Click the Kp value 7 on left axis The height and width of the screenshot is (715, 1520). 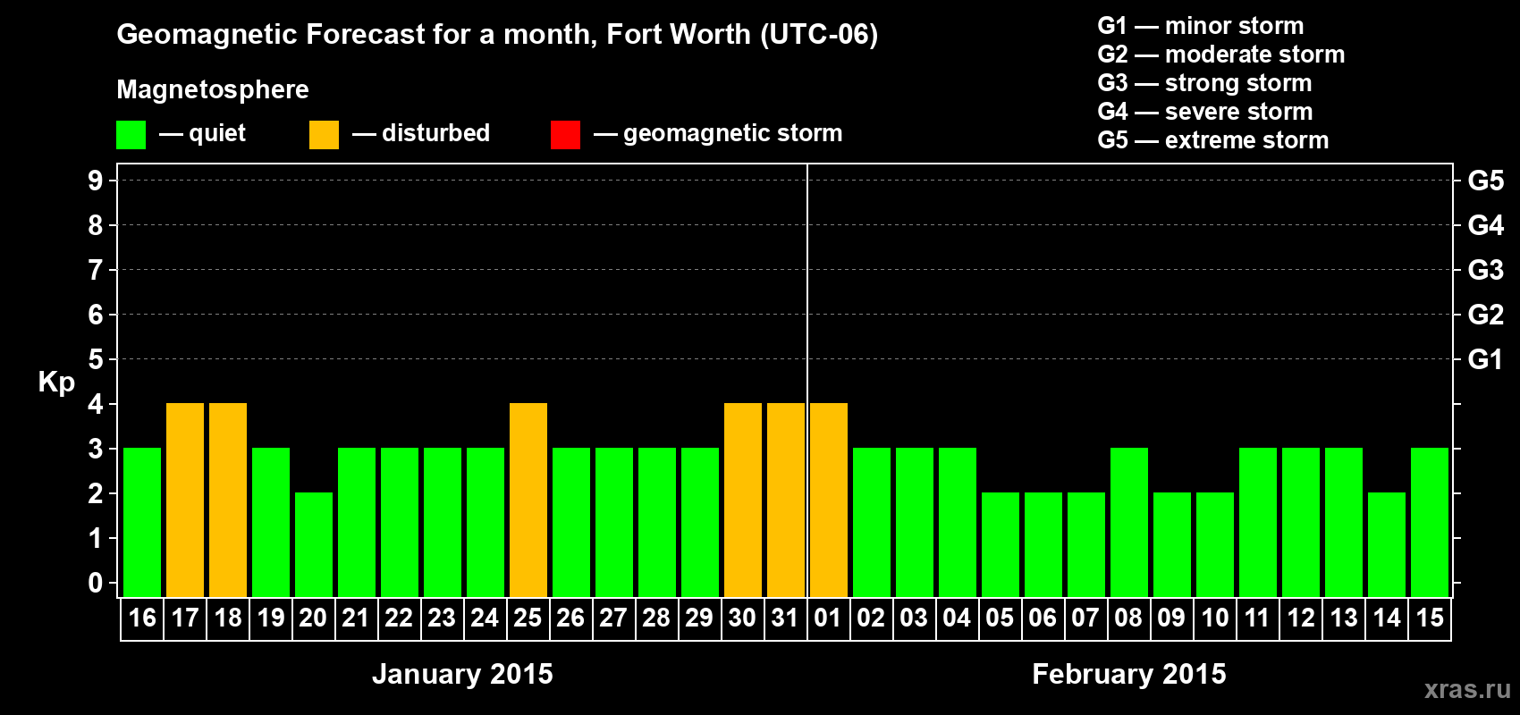96,270
